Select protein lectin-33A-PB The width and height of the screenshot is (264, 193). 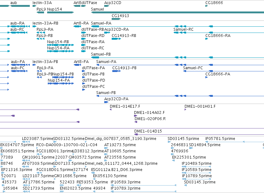click(x=45, y=62)
